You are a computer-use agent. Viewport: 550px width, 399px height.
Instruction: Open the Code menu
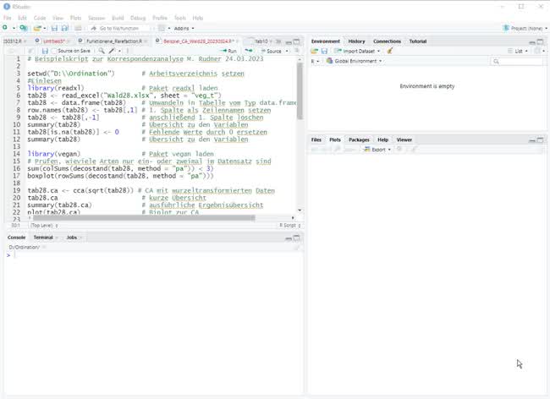point(40,18)
